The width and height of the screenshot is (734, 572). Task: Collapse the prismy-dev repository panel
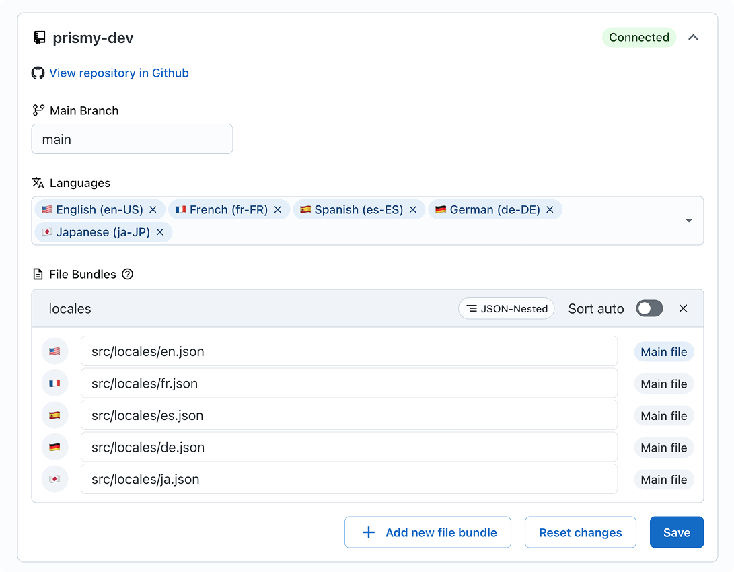[693, 38]
